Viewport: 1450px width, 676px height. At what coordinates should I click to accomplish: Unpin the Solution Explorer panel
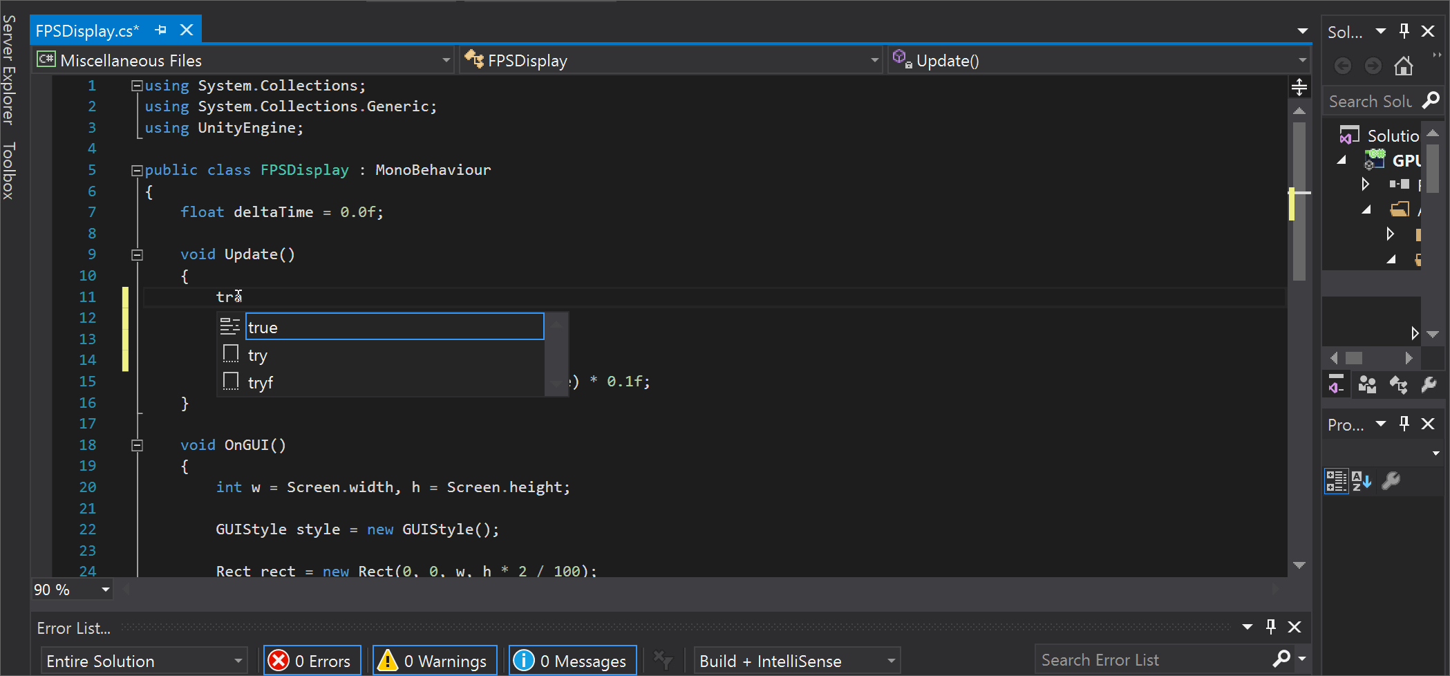1404,31
